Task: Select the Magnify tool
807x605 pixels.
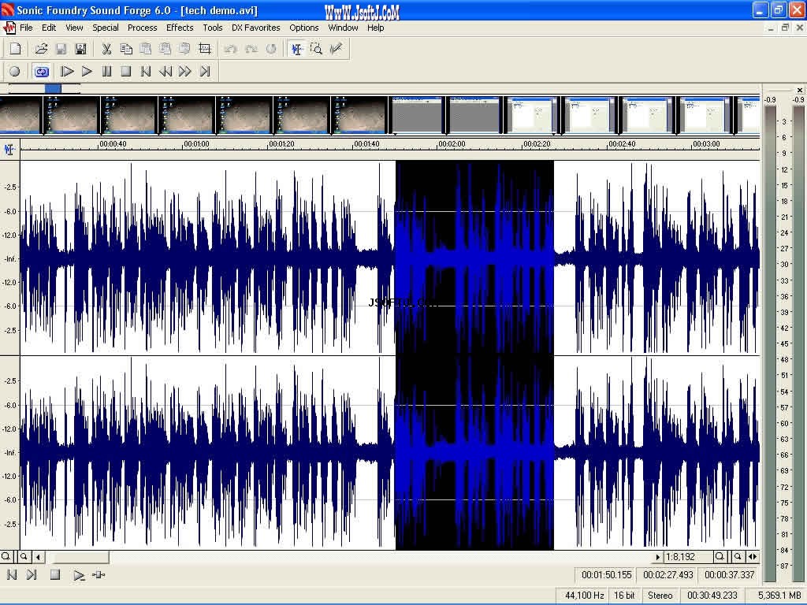Action: pyautogui.click(x=317, y=49)
